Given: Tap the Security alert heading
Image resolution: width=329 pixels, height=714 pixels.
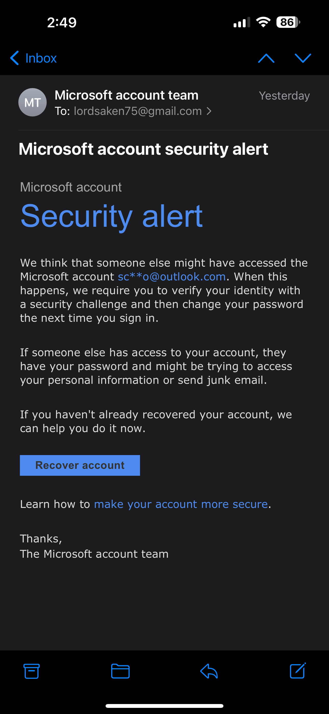Looking at the screenshot, I should tap(112, 216).
